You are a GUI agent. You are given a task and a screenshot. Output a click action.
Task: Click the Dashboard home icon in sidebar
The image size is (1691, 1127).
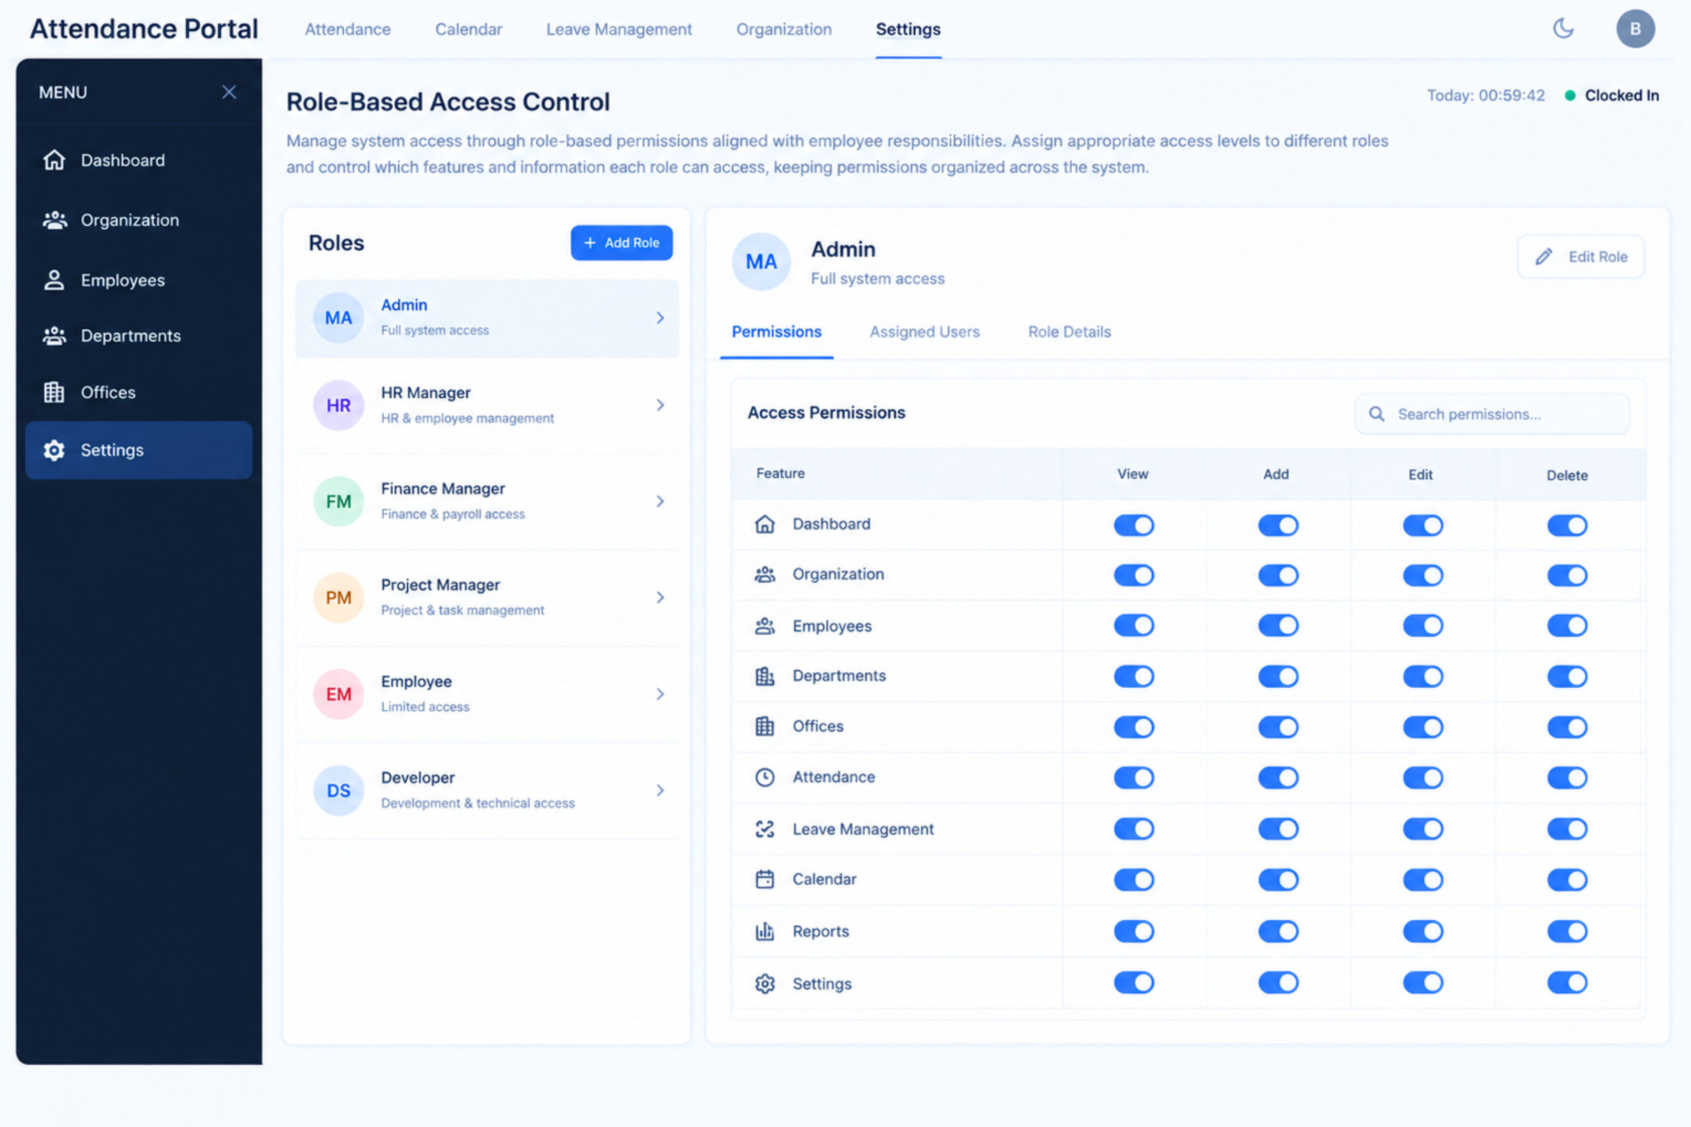(54, 160)
